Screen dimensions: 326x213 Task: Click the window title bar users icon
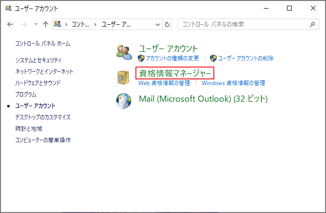click(9, 9)
